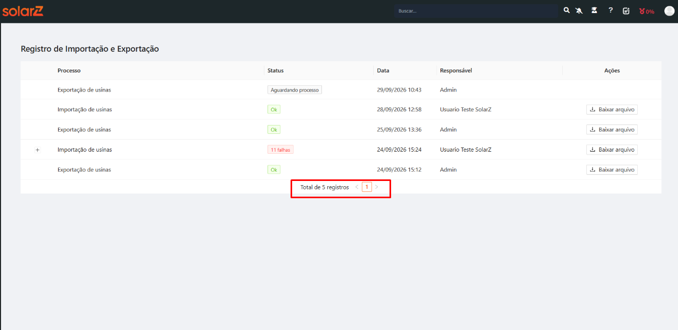Open the note with sparkle icon
The height and width of the screenshot is (330, 678).
pos(626,11)
